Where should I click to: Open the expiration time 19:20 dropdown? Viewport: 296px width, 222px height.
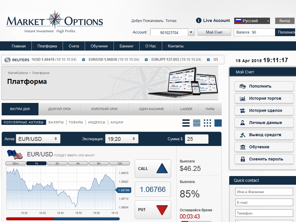coord(122,139)
